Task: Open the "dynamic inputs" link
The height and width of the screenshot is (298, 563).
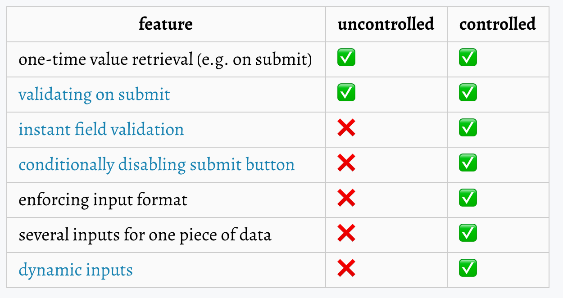Action: (75, 270)
